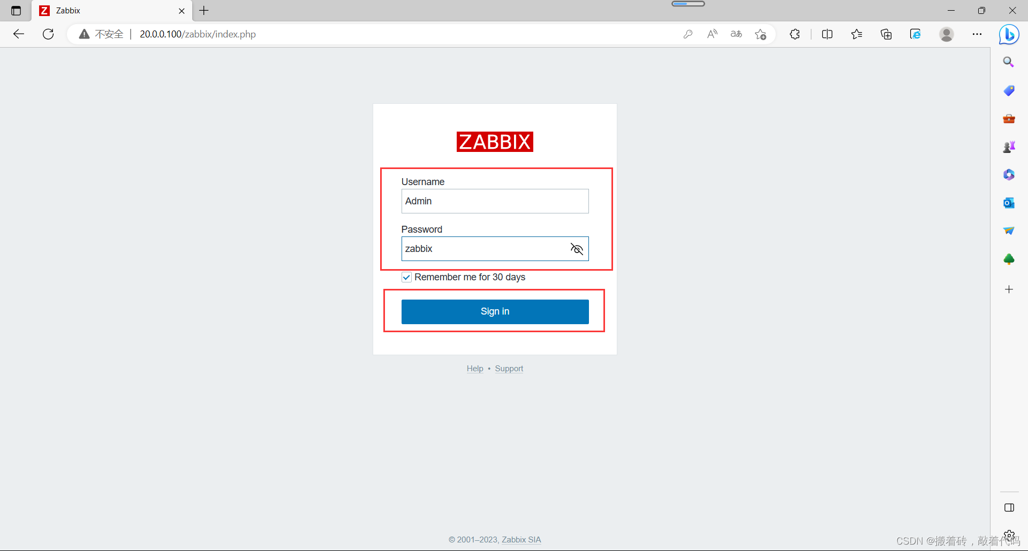1028x551 pixels.
Task: Open tab actions menu icon
Action: tap(16, 11)
